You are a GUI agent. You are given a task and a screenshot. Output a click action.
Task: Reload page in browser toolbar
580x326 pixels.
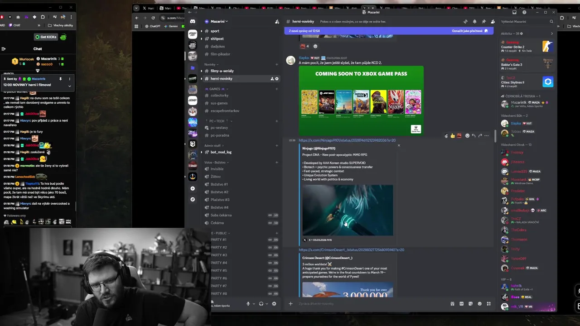(153, 18)
